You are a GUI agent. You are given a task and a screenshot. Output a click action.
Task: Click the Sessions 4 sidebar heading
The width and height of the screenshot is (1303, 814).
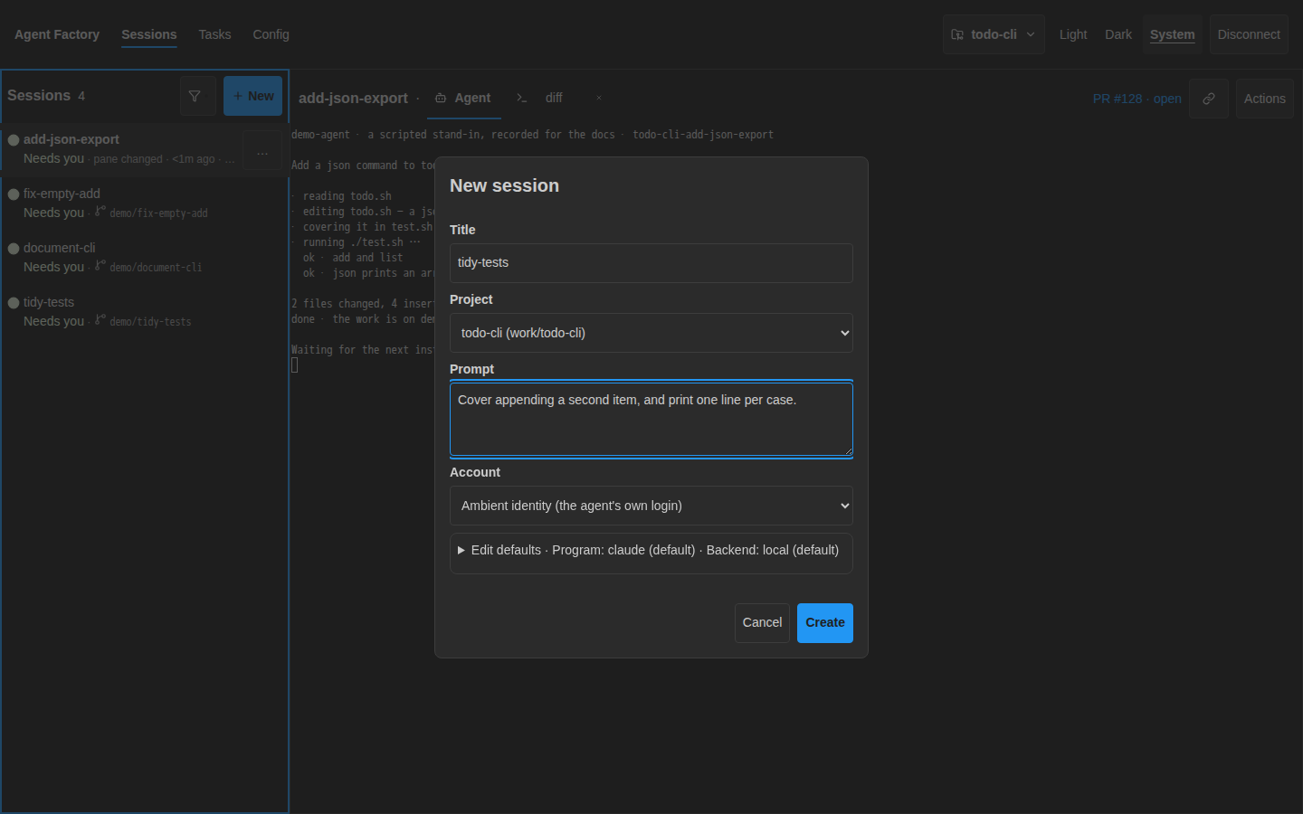pos(46,96)
